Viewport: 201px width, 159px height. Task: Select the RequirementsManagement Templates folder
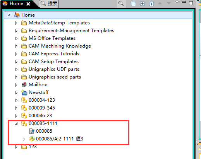71,31
